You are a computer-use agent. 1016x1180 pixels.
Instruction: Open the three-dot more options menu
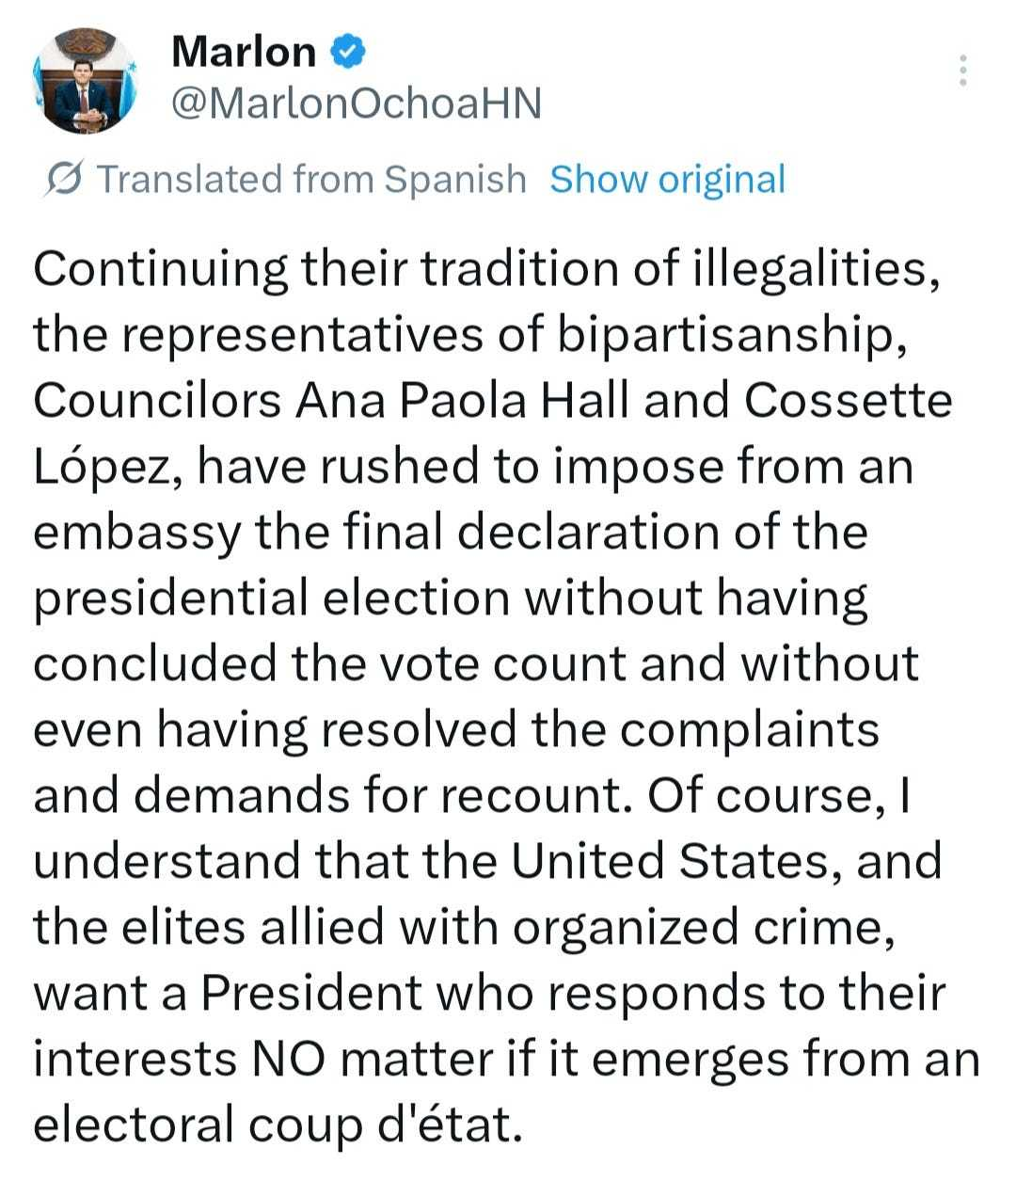click(x=961, y=71)
